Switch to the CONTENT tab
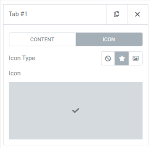 (x=42, y=39)
